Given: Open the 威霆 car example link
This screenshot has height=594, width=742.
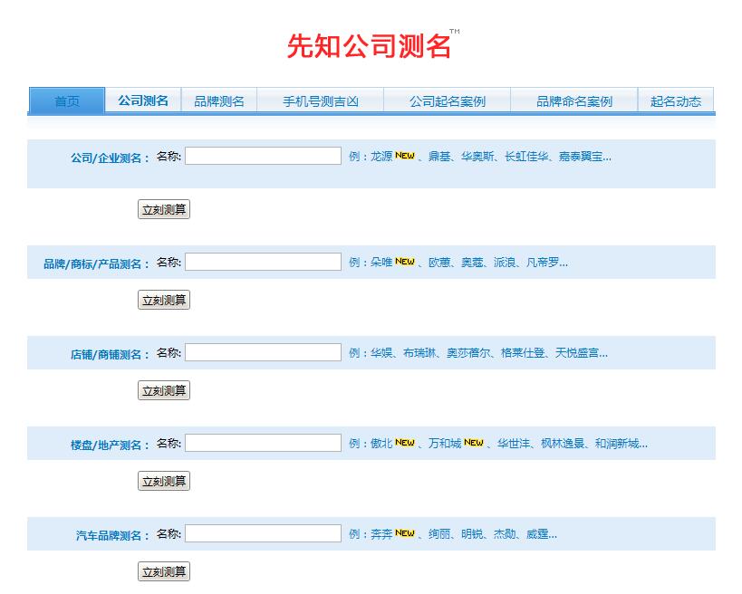Looking at the screenshot, I should tap(537, 534).
